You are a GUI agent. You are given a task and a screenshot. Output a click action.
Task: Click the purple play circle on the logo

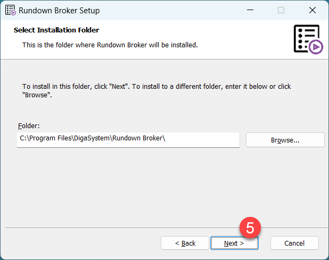point(316,47)
